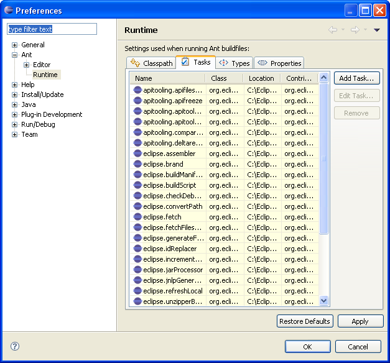Click Restore Defaults button
The width and height of the screenshot is (390, 363).
click(x=305, y=321)
